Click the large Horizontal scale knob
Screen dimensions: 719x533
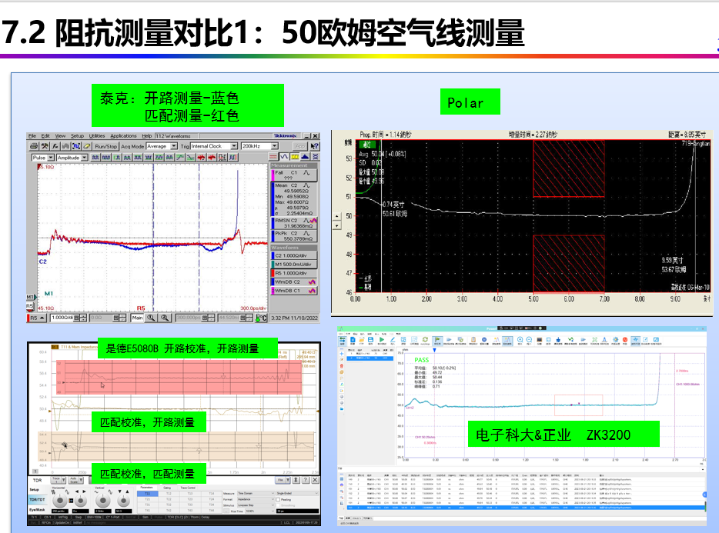[60, 501]
